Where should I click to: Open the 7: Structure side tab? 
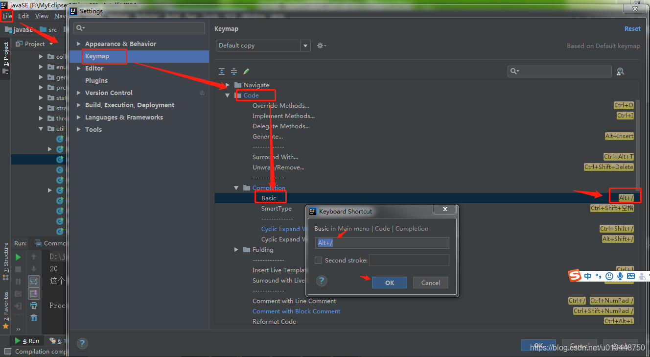(x=5, y=261)
